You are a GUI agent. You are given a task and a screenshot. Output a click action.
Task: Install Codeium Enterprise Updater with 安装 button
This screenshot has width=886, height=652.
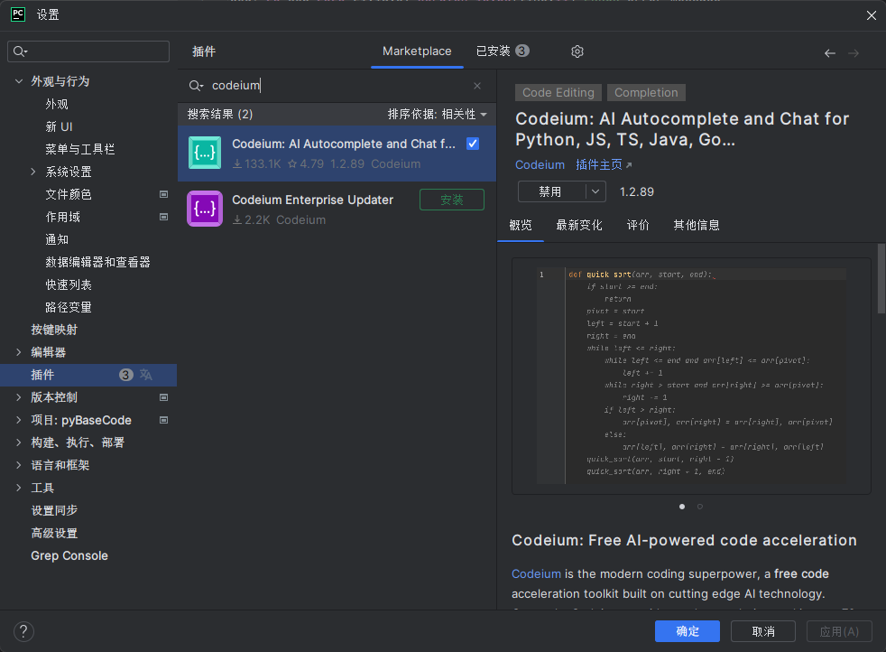point(451,200)
